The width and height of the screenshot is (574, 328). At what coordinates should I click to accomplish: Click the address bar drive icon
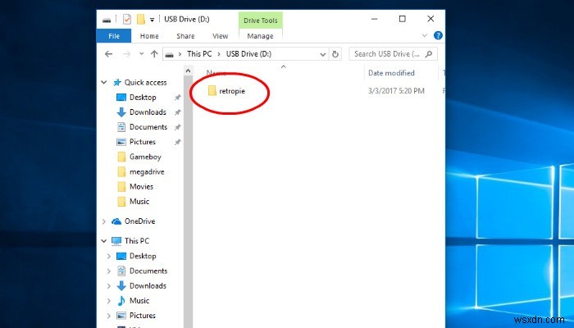click(169, 55)
